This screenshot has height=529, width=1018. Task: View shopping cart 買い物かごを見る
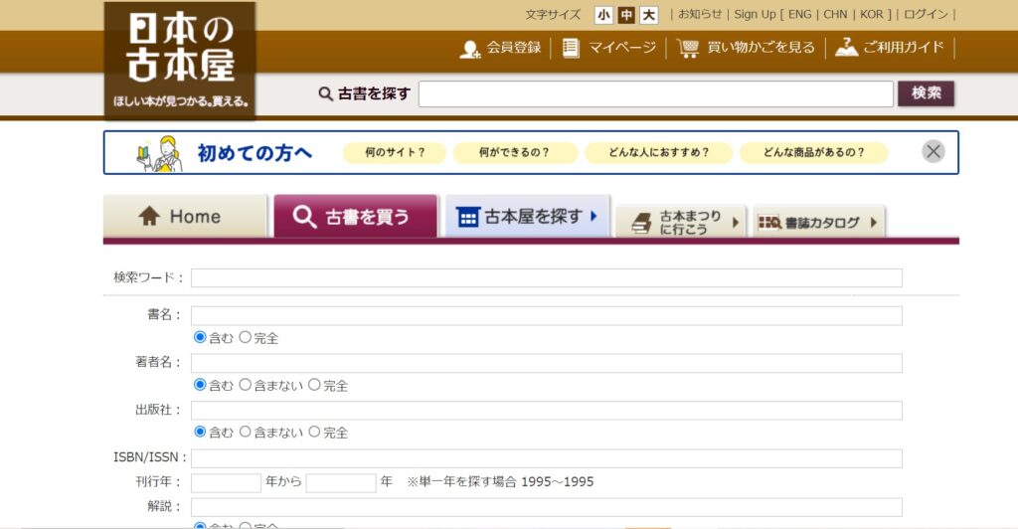747,48
